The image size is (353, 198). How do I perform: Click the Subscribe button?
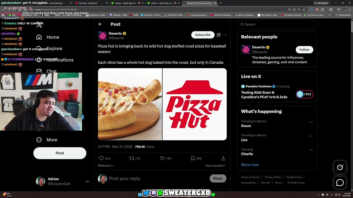(203, 35)
